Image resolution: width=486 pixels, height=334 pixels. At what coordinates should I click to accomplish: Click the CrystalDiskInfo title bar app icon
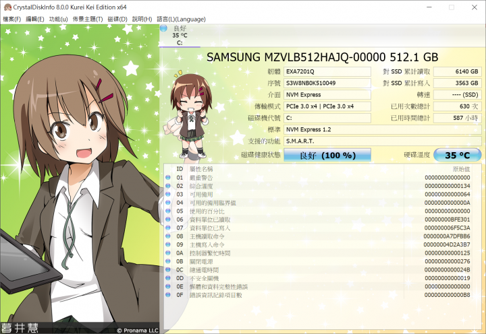tap(7, 7)
